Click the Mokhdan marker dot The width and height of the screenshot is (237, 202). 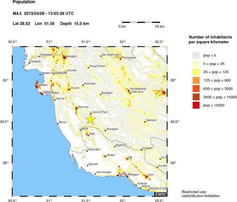(x=87, y=151)
